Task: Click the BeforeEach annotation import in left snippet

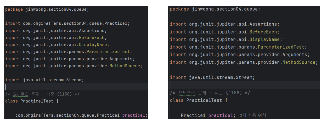Action: pyautogui.click(x=92, y=38)
